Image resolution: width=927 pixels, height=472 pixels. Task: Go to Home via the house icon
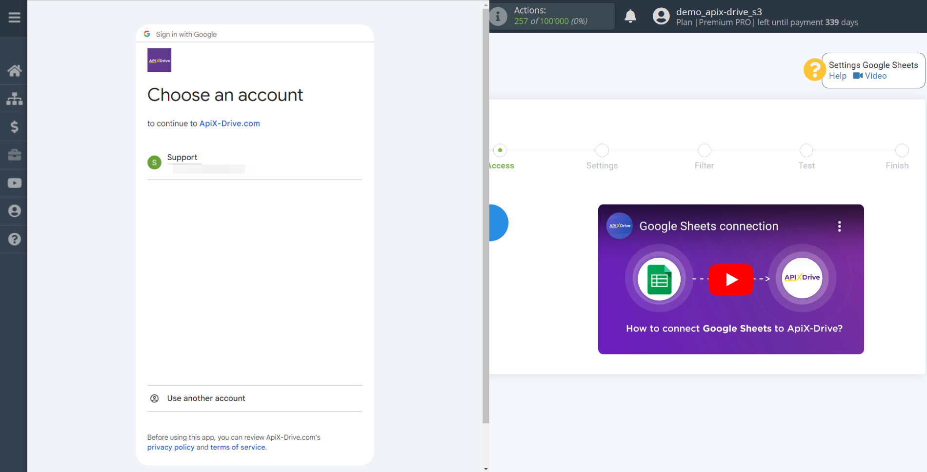click(x=14, y=71)
